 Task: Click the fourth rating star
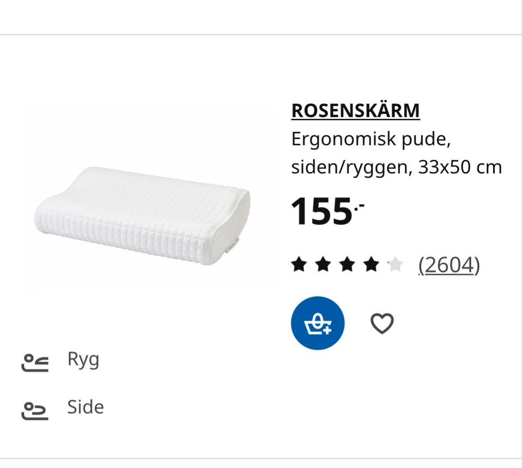point(371,265)
